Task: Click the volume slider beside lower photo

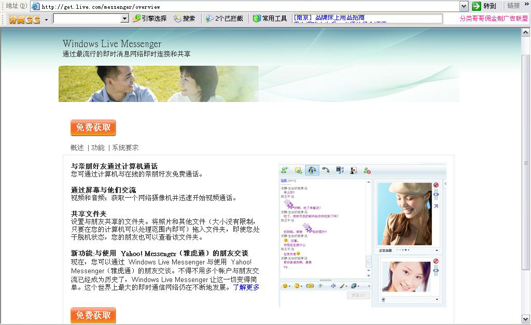Action: coord(436,270)
